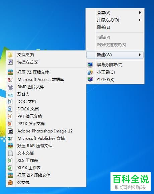Click the BMP image file icon
Viewport: 154px width, 194px height.
click(x=10, y=87)
